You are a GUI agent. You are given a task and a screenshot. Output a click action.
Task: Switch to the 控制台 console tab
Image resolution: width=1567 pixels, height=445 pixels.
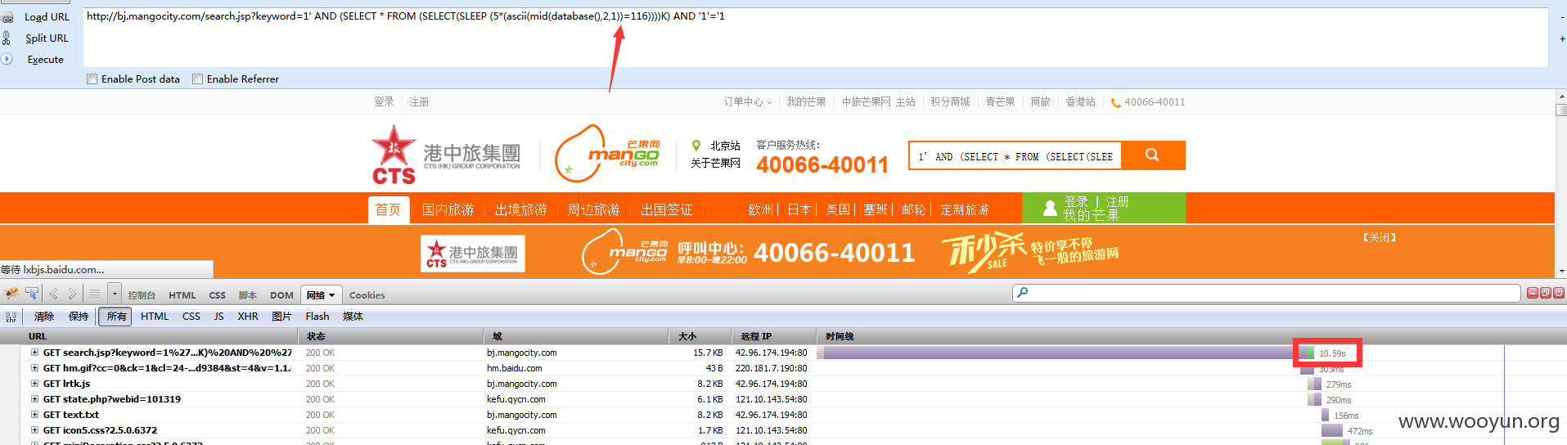point(142,295)
